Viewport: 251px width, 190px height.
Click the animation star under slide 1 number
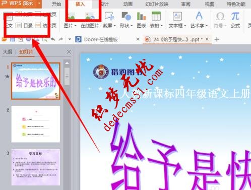7,77
